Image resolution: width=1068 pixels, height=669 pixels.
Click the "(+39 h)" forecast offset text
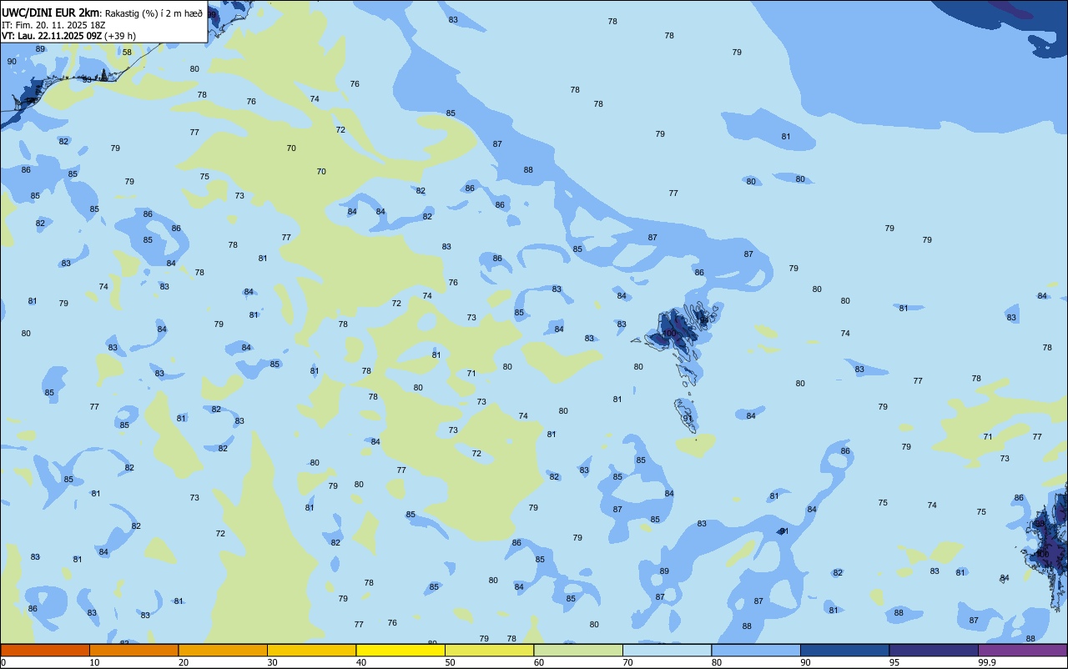tap(120, 36)
